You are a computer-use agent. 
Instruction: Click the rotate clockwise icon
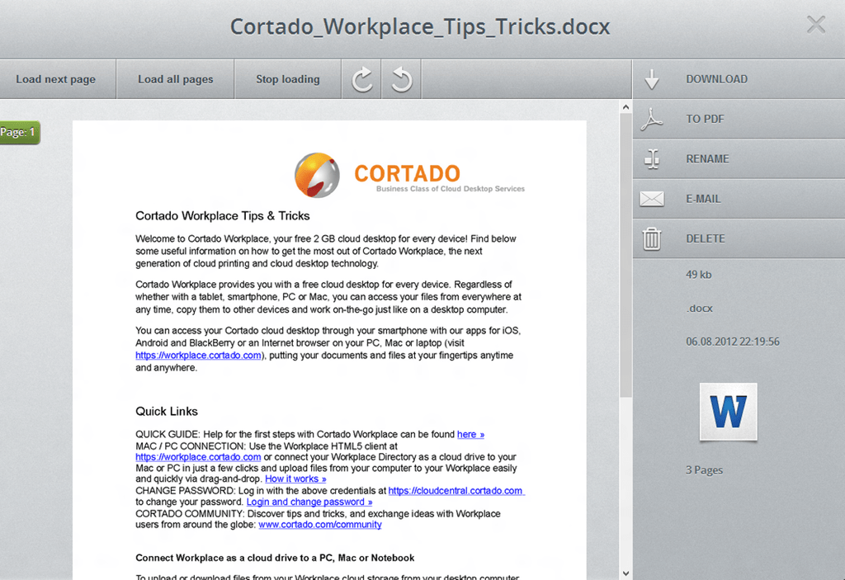click(x=361, y=79)
